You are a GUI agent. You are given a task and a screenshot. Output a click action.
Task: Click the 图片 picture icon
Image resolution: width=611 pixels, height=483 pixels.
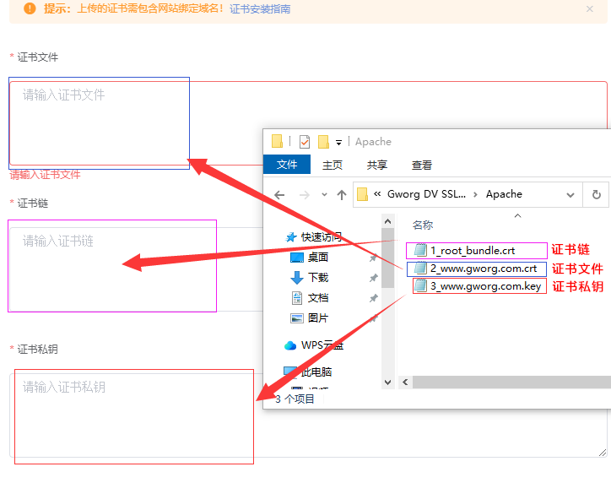tap(297, 318)
